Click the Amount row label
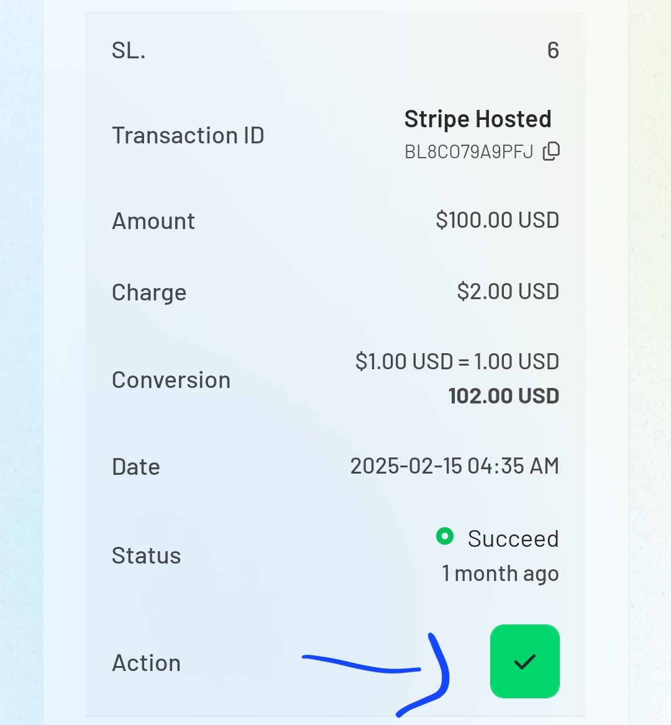671x725 pixels. (153, 221)
